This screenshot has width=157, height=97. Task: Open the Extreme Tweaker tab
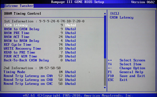pyautogui.click(x=19, y=6)
